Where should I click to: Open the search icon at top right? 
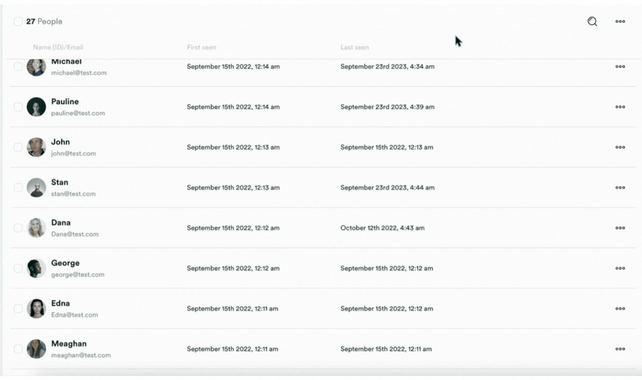[592, 21]
